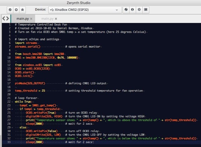The width and height of the screenshot is (201, 147).
Task: Collapse the else block fold arrow
Action: click(x=12, y=128)
